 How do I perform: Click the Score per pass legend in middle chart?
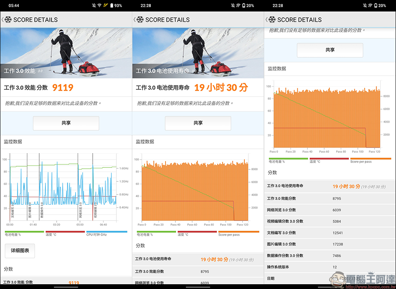pyautogui.click(x=239, y=233)
